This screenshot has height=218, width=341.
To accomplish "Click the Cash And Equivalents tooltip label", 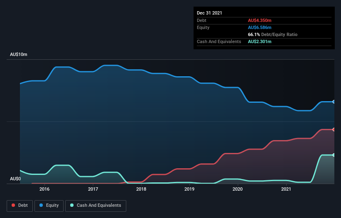I will pyautogui.click(x=219, y=41).
